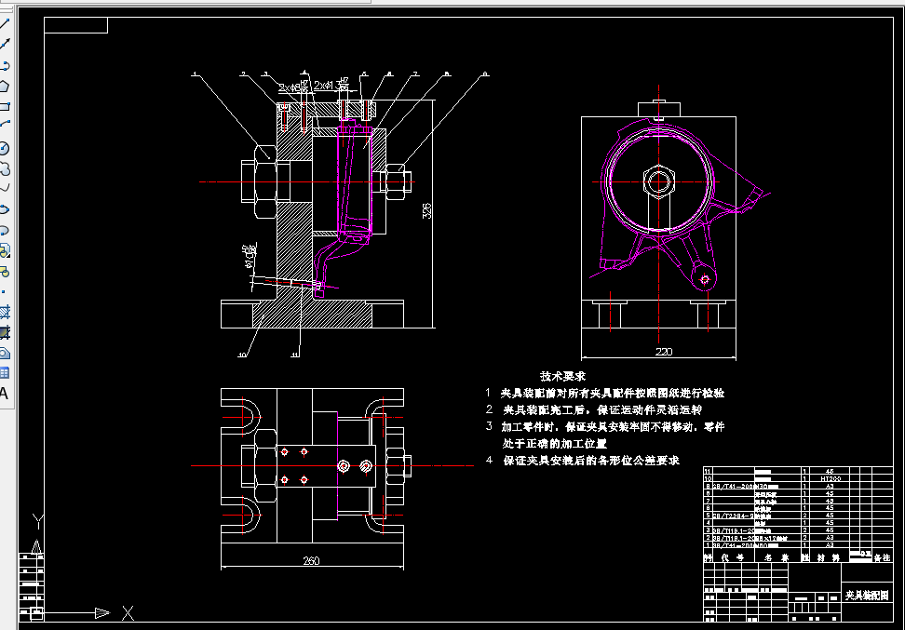Viewport: 905px width, 630px height.
Task: Select the Circle tool
Action: [4, 148]
